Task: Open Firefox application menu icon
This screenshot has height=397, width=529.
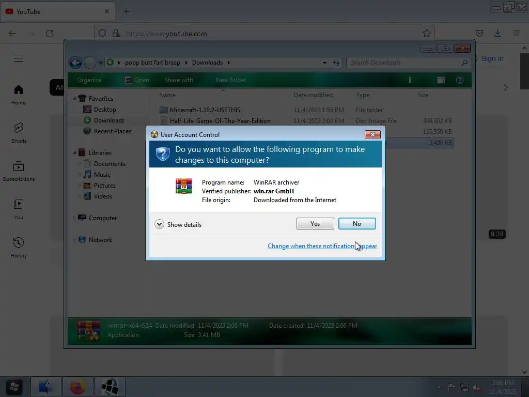Action: [516, 33]
